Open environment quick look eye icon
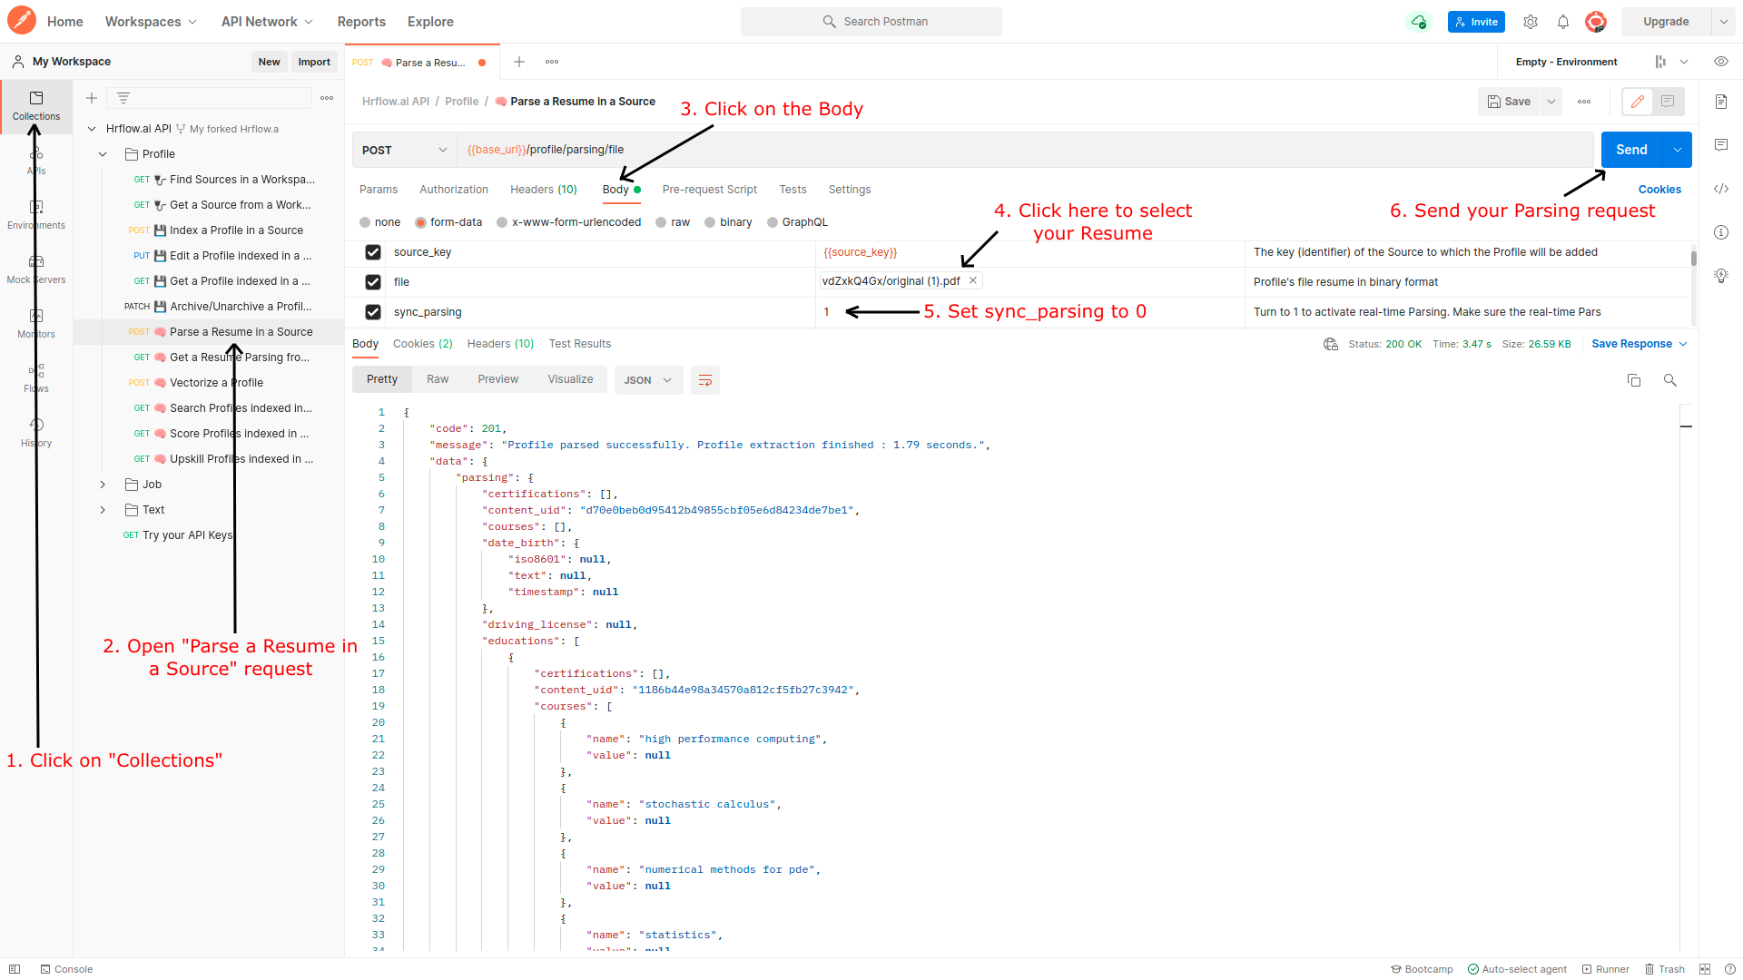The width and height of the screenshot is (1743, 980). click(x=1720, y=62)
